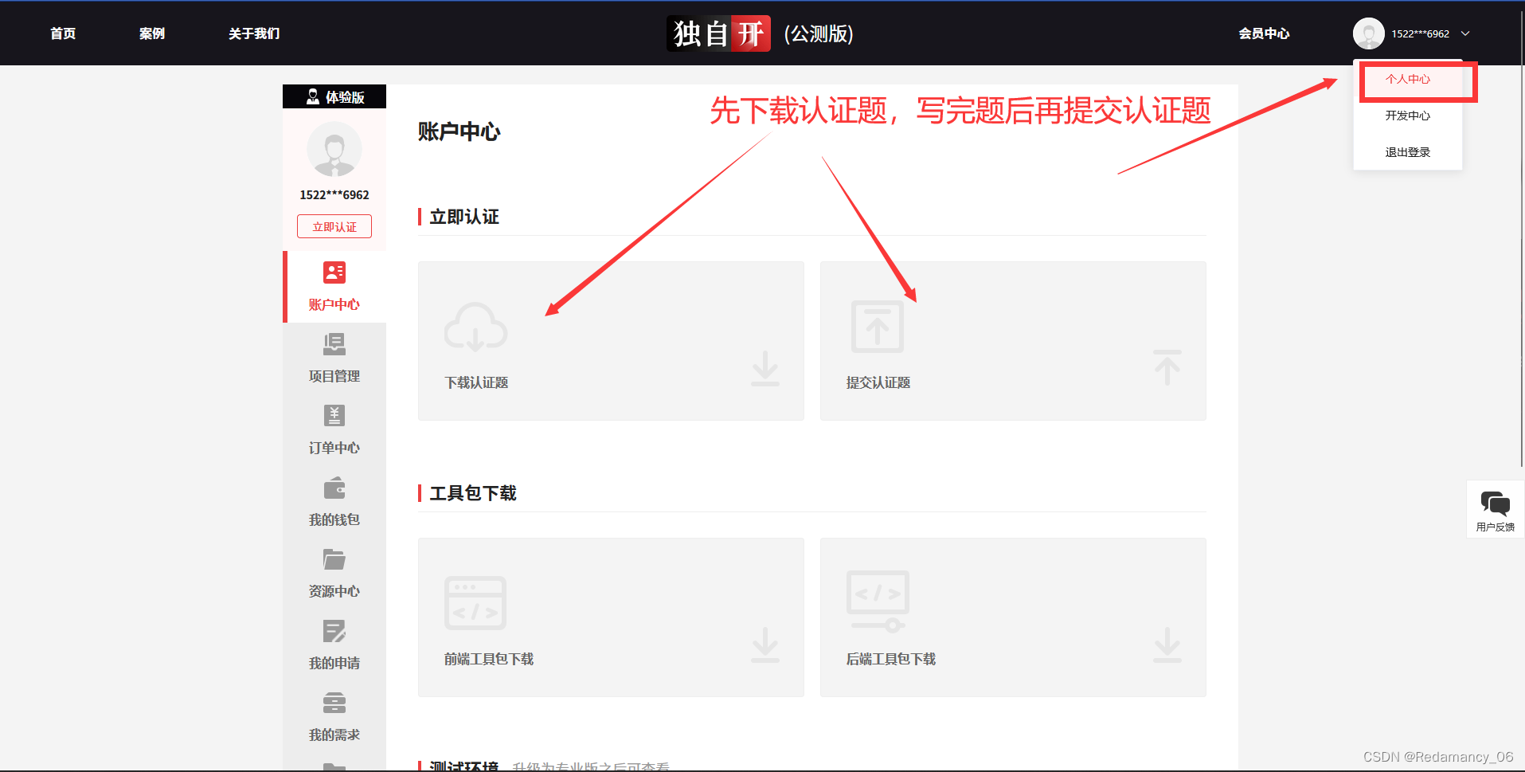Open the 我的需求 sidebar label
Viewport: 1525px width, 772px height.
334,735
